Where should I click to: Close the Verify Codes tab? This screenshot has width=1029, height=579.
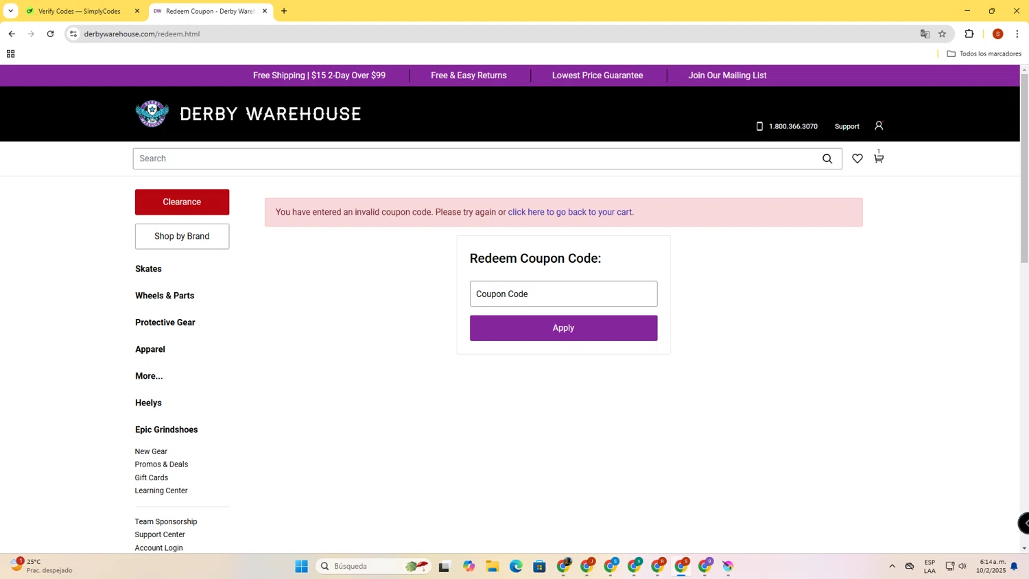tap(137, 11)
